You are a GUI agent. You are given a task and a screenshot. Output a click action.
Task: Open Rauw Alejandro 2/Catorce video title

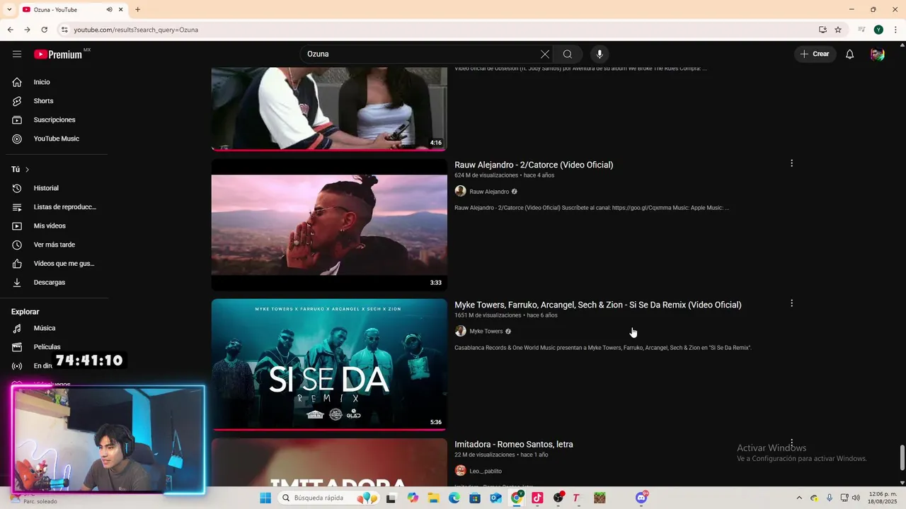534,165
